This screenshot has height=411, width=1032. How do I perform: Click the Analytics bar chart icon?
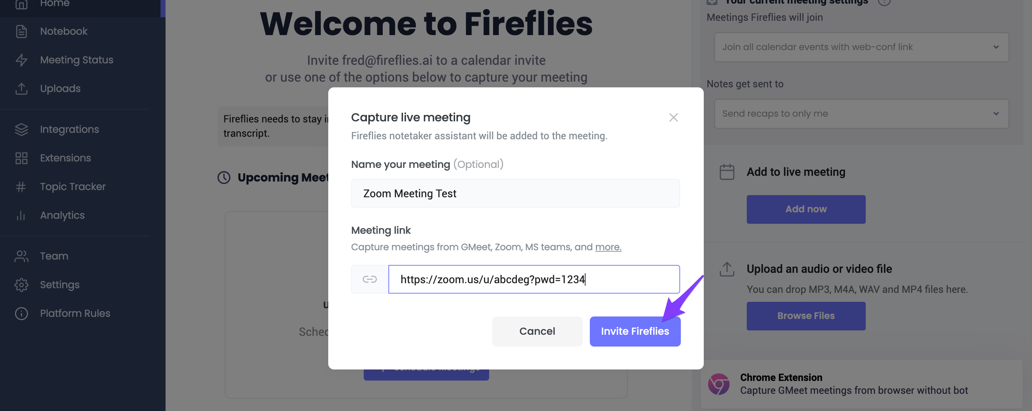21,215
